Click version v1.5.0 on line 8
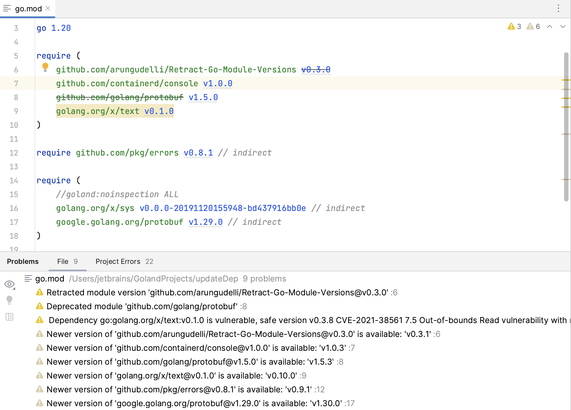571x410 pixels. (x=203, y=97)
